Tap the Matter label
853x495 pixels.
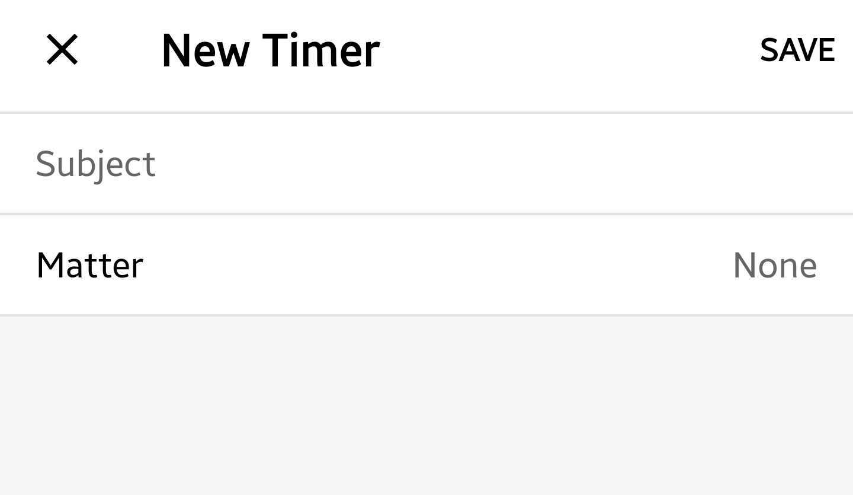(90, 265)
